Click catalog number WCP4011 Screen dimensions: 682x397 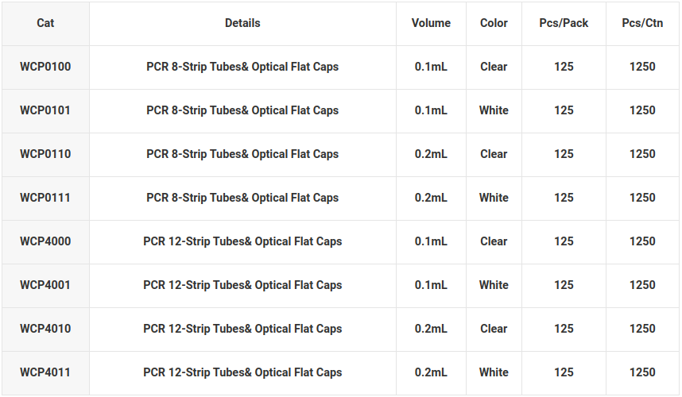(x=45, y=372)
